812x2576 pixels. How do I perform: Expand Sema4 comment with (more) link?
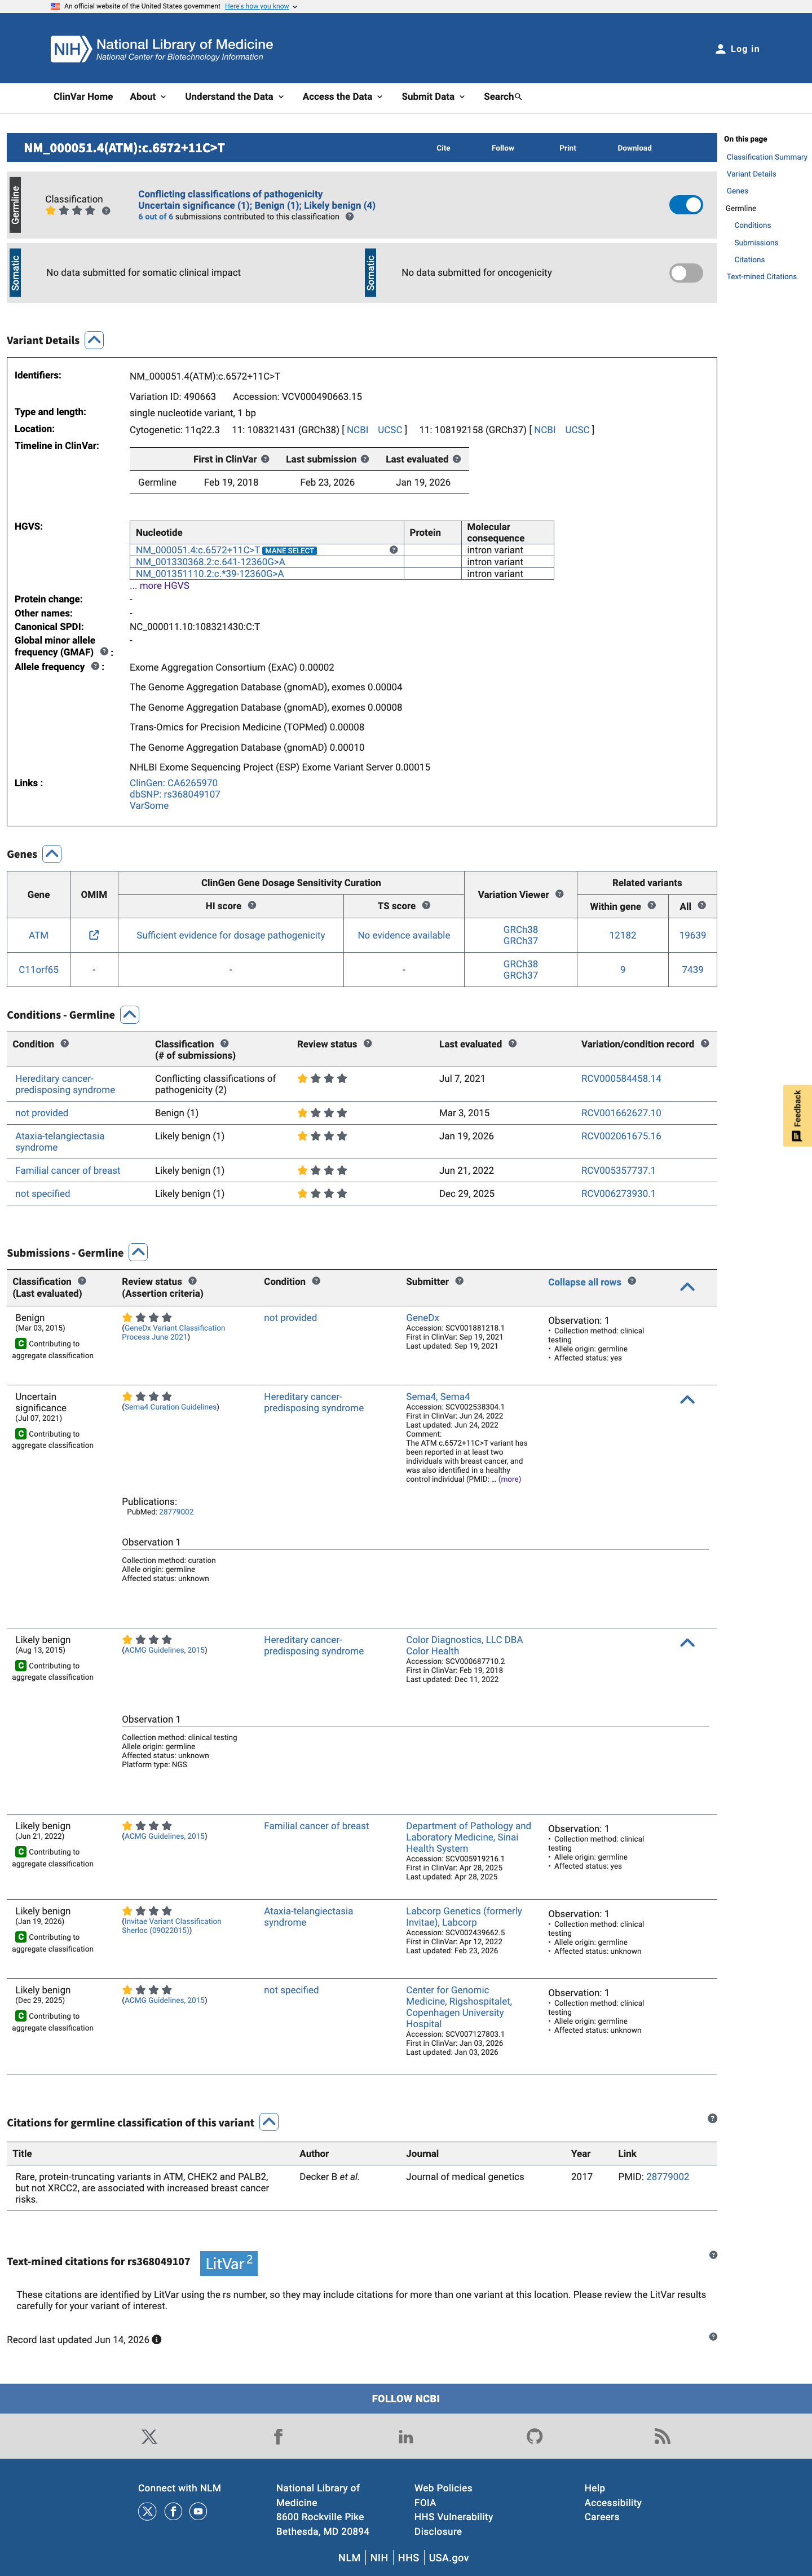point(509,1479)
